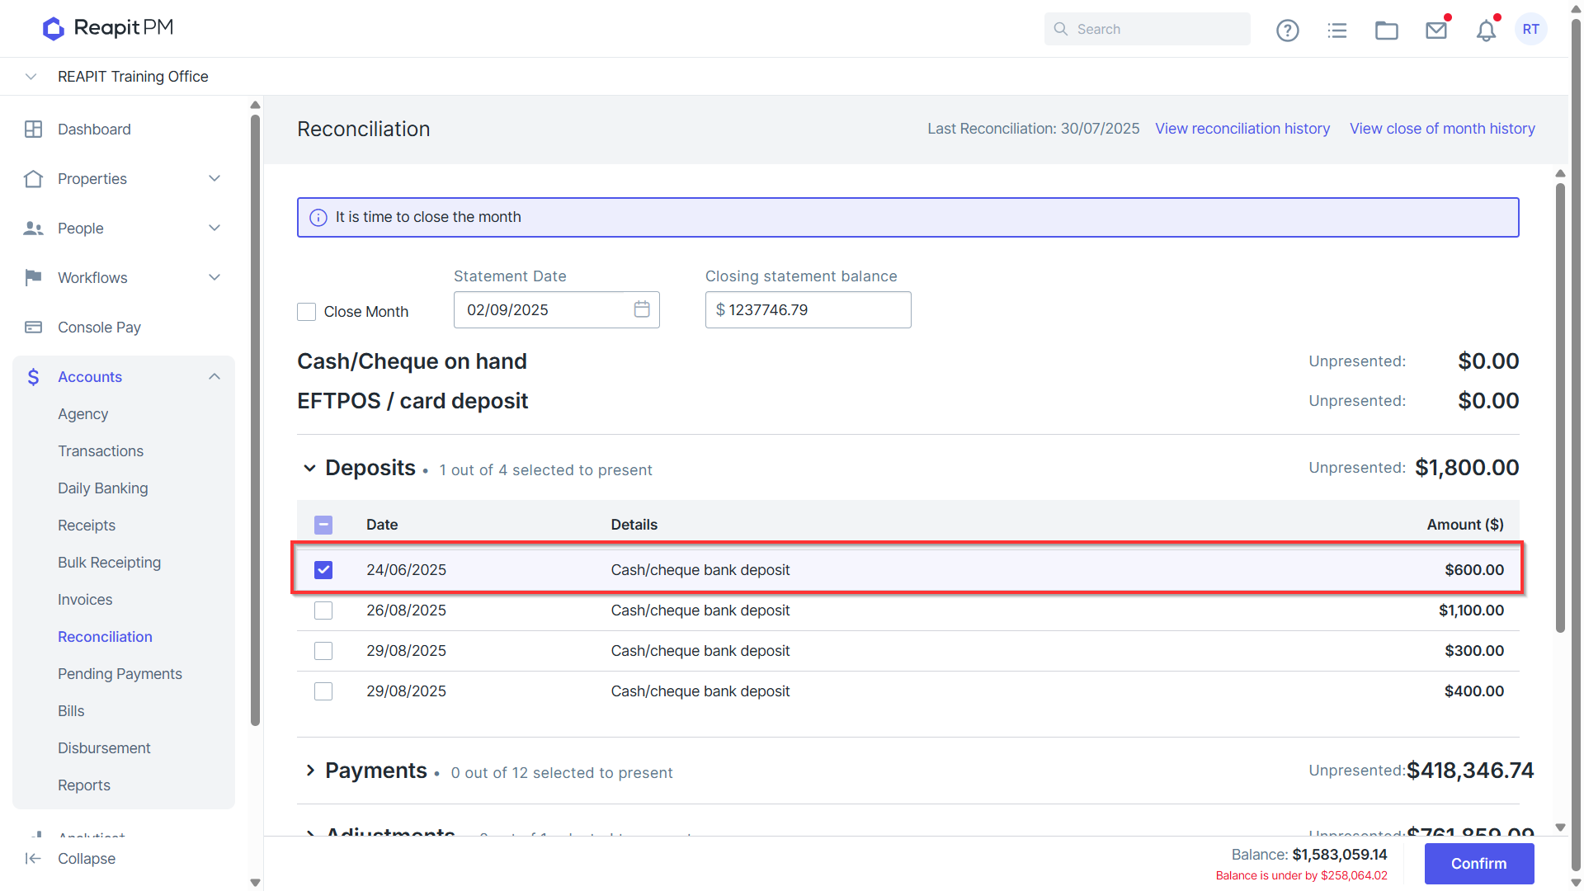This screenshot has height=891, width=1584.
Task: Click the Closing statement balance field
Action: (x=808, y=310)
